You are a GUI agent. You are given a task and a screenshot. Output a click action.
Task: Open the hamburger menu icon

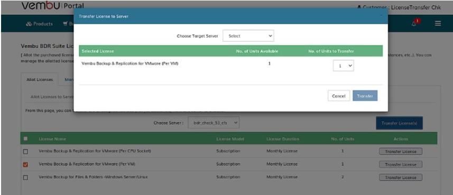point(438,24)
